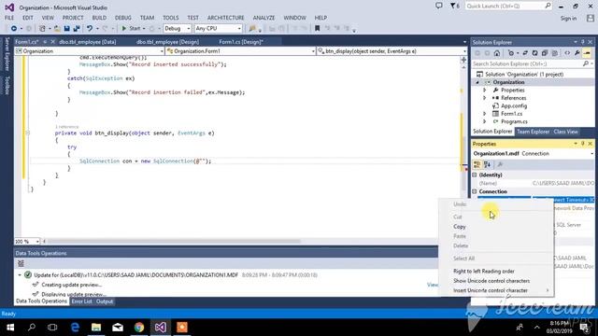Click the Sign in link
This screenshot has height=336, width=598.
point(568,19)
